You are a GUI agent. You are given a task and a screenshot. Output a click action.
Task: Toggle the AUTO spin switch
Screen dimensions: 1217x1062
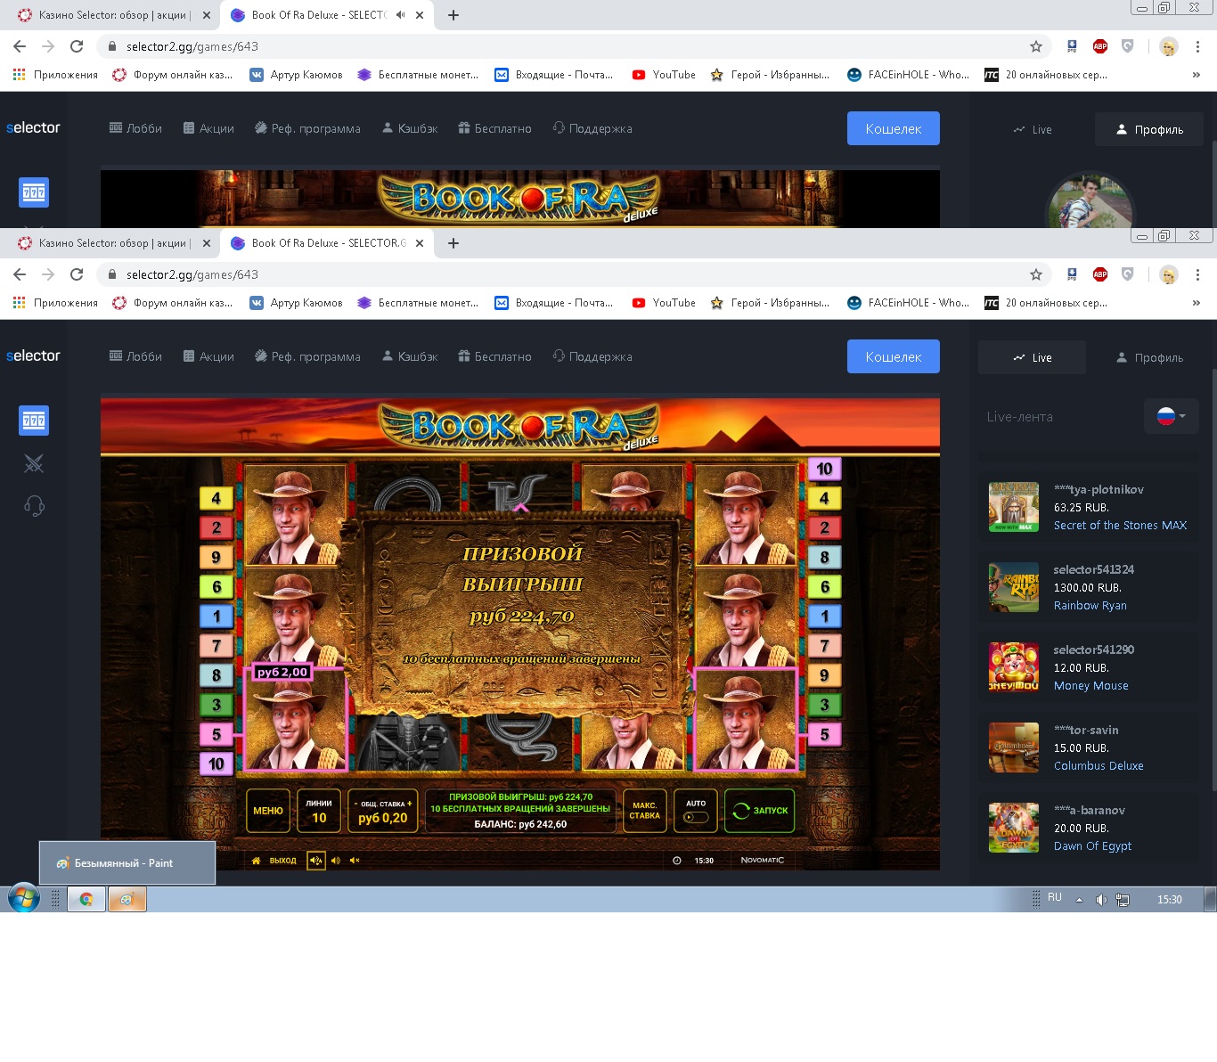(696, 817)
